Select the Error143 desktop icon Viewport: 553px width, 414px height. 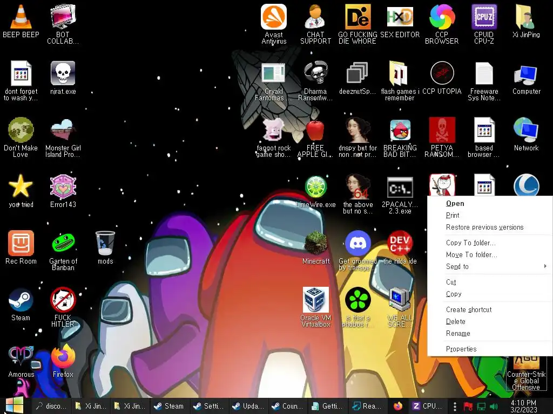pyautogui.click(x=63, y=187)
